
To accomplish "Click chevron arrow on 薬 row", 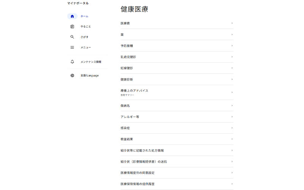I will coord(232,35).
